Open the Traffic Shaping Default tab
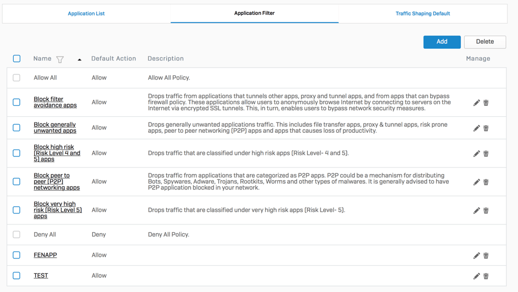Image resolution: width=518 pixels, height=292 pixels. pyautogui.click(x=423, y=14)
